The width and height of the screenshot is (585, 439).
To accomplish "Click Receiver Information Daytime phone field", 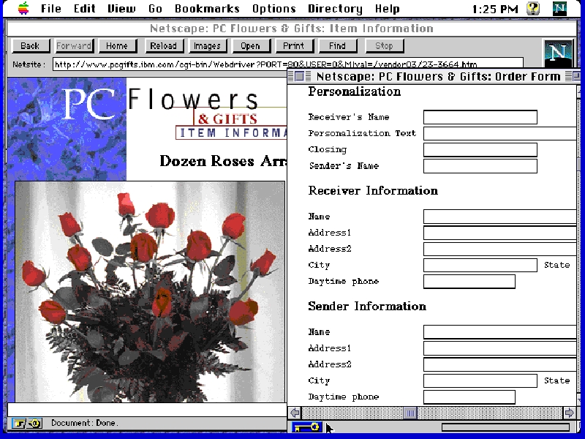I will (469, 282).
